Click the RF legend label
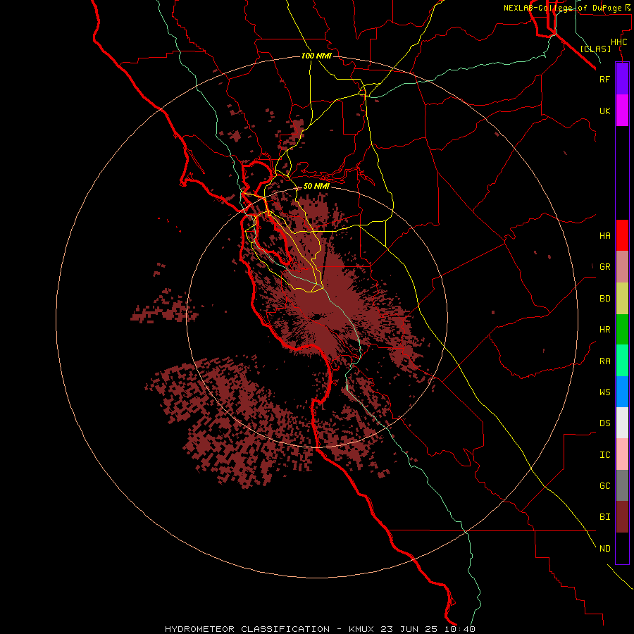This screenshot has width=634, height=634. coord(604,79)
